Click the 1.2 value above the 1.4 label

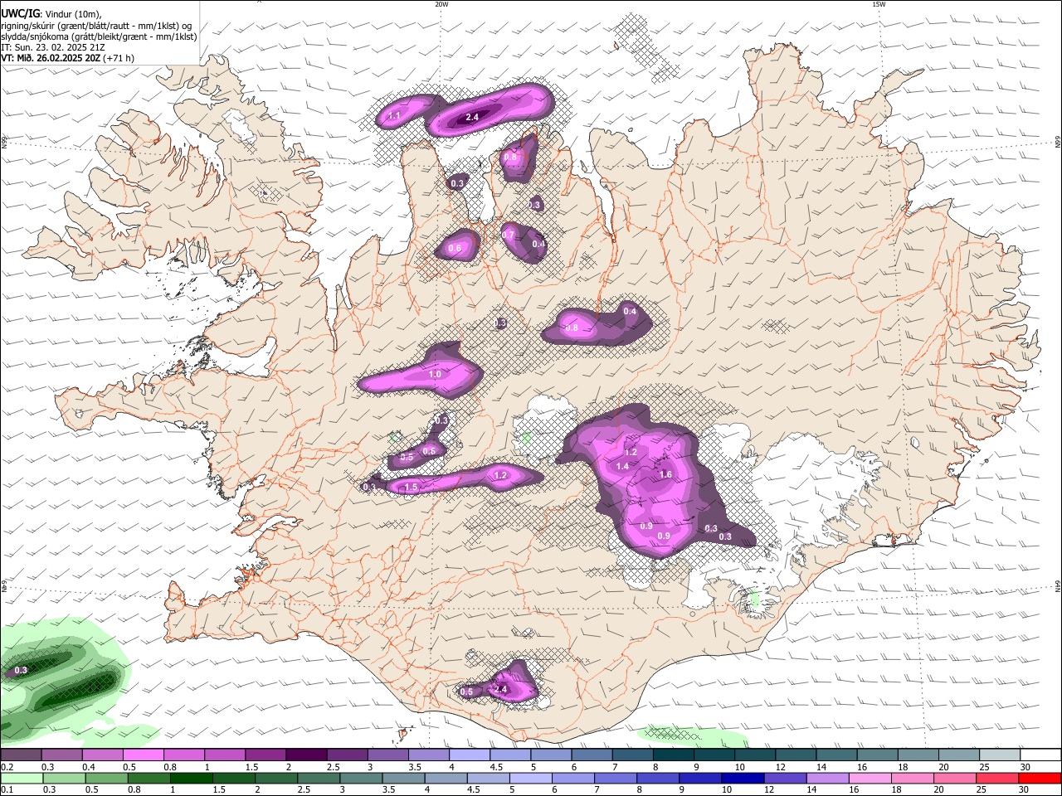pyautogui.click(x=631, y=452)
